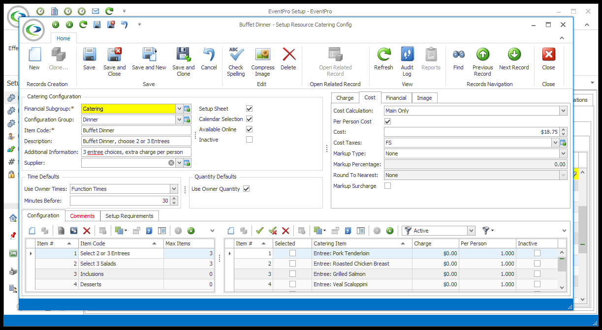The width and height of the screenshot is (602, 330).
Task: Click the undo arrow in the quick access bar
Action: click(124, 25)
